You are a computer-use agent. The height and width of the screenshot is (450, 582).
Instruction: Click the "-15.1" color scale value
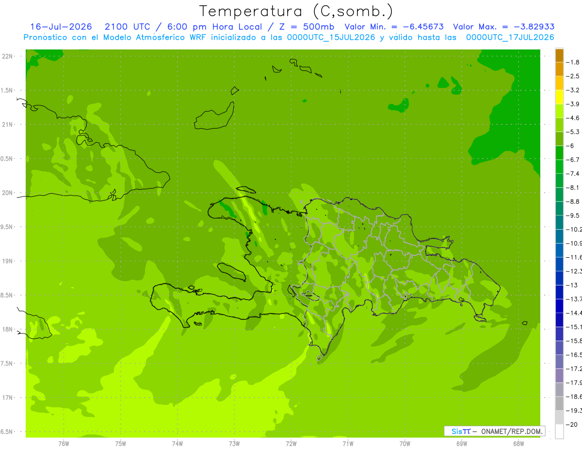[x=574, y=327]
